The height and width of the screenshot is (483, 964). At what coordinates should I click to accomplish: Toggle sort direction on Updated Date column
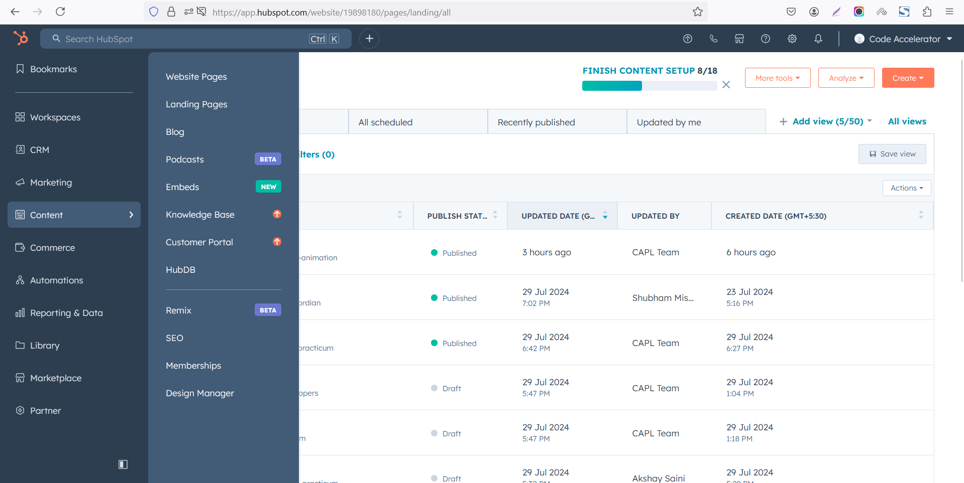click(605, 216)
